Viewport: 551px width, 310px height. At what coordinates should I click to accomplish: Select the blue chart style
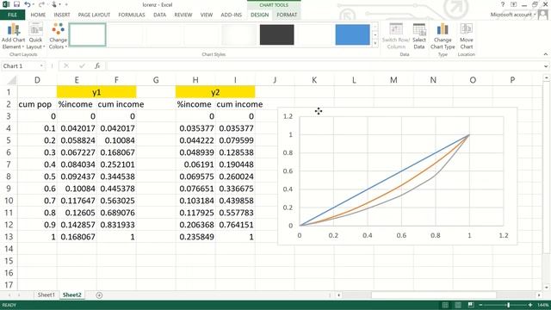click(352, 34)
